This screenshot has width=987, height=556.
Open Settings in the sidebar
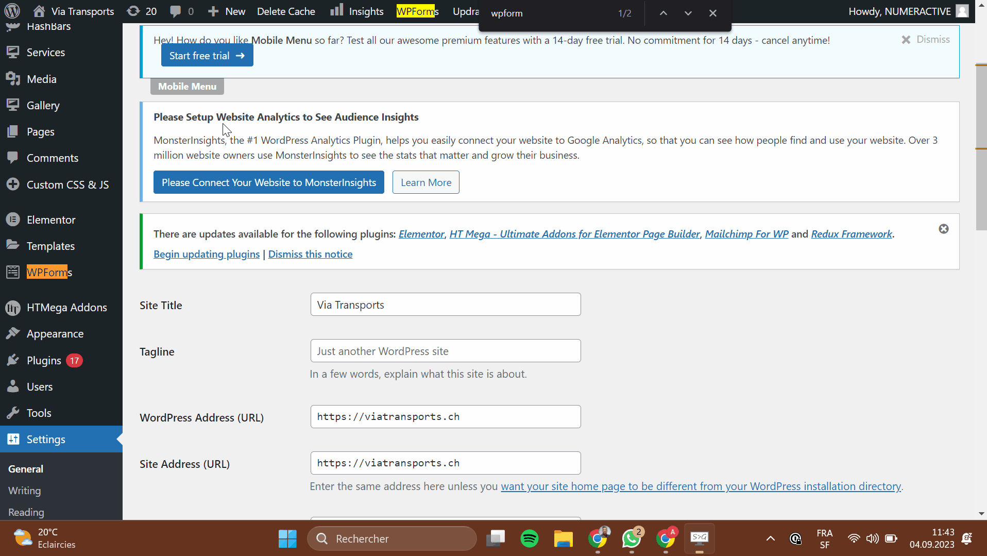click(x=61, y=439)
